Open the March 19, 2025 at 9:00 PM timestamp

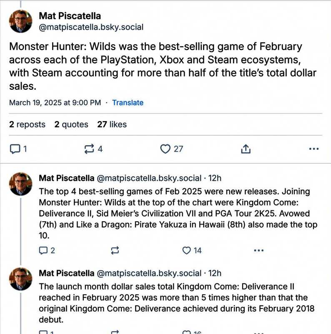click(x=55, y=103)
